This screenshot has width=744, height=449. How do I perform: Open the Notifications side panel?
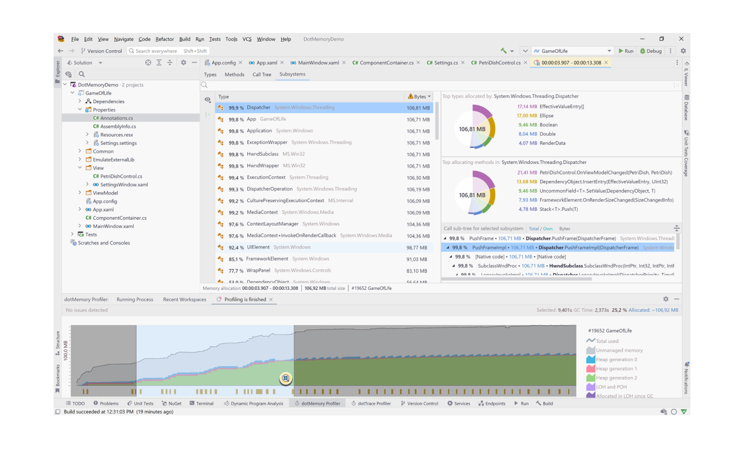tap(686, 378)
